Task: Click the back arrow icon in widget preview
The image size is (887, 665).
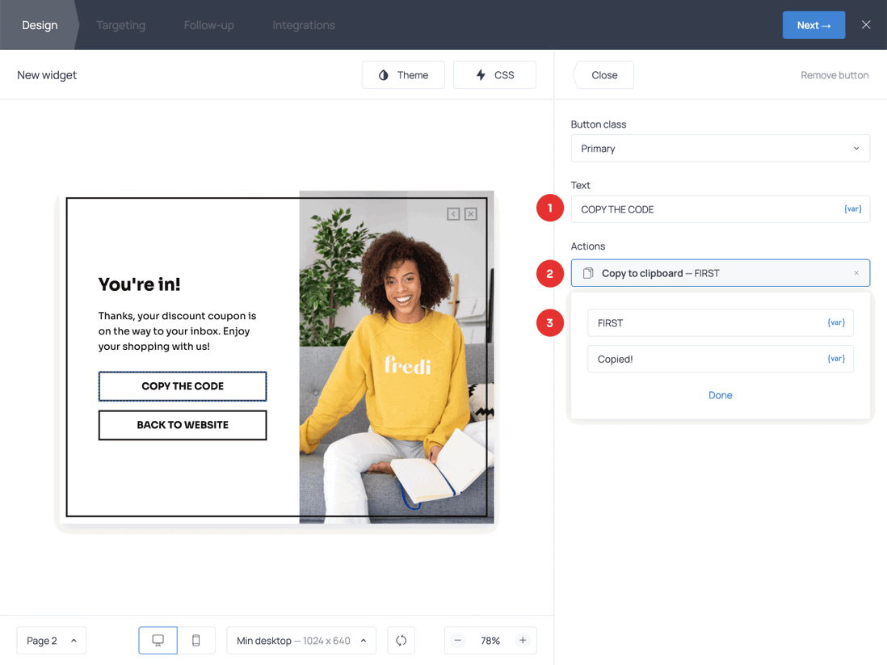Action: 455,213
